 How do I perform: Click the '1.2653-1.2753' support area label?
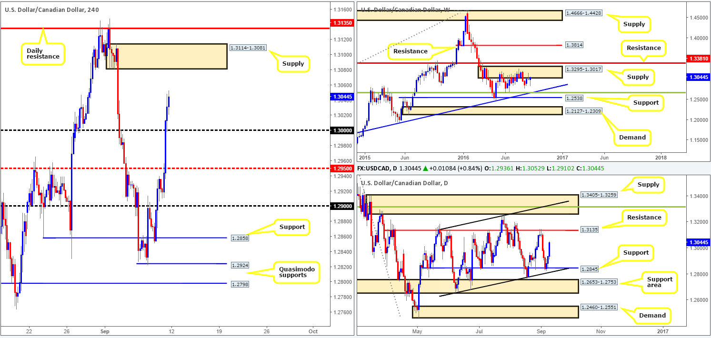[599, 282]
